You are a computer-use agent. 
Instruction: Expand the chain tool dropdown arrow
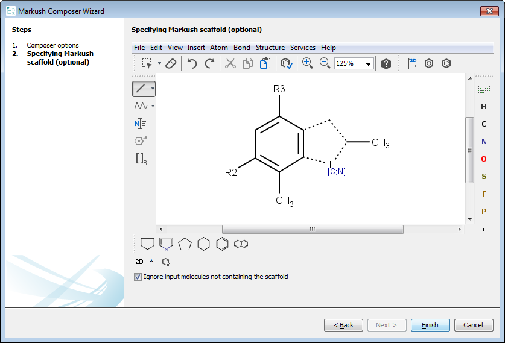point(153,106)
